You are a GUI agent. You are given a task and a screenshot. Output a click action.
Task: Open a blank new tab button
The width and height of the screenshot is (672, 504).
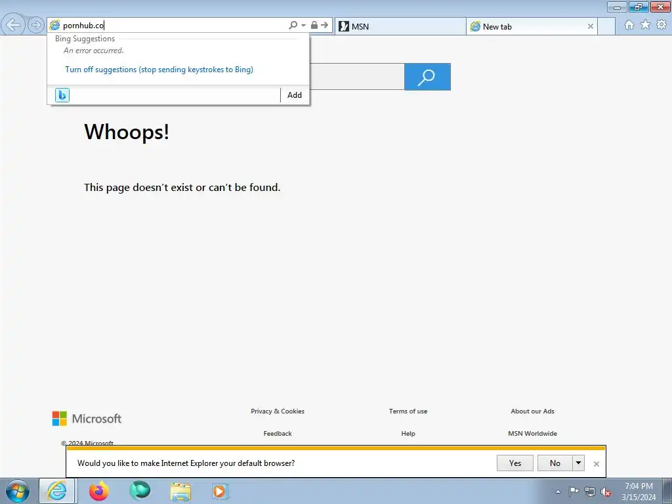point(606,26)
